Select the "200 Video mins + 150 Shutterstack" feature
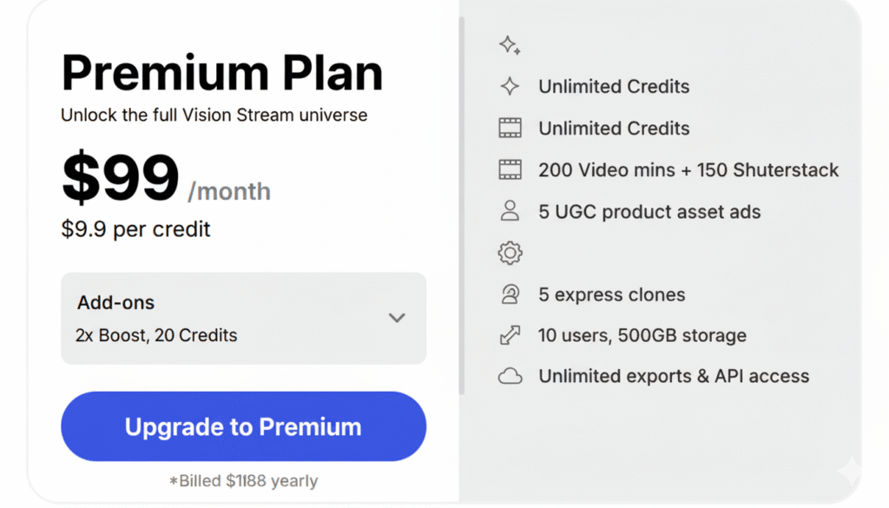This screenshot has width=889, height=508. (x=688, y=169)
